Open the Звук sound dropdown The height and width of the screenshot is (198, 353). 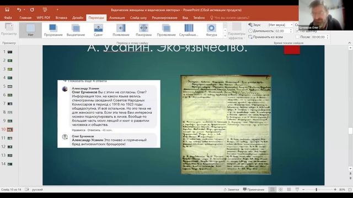click(x=280, y=25)
